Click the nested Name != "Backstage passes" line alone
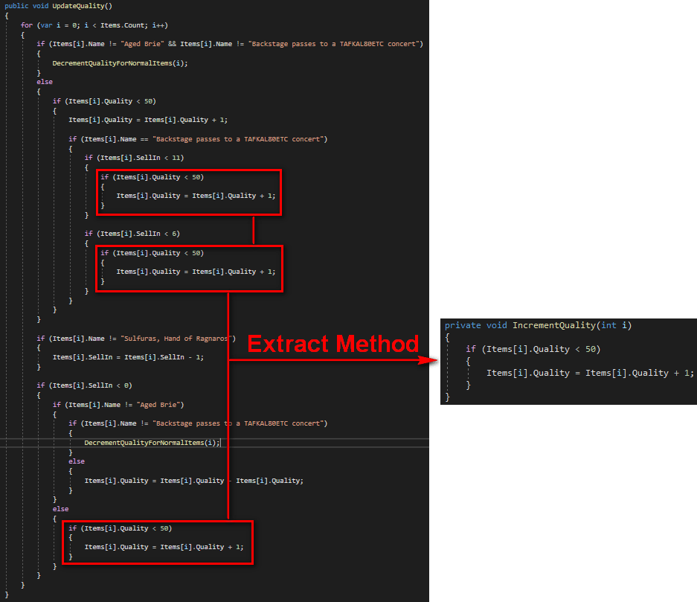 (198, 423)
